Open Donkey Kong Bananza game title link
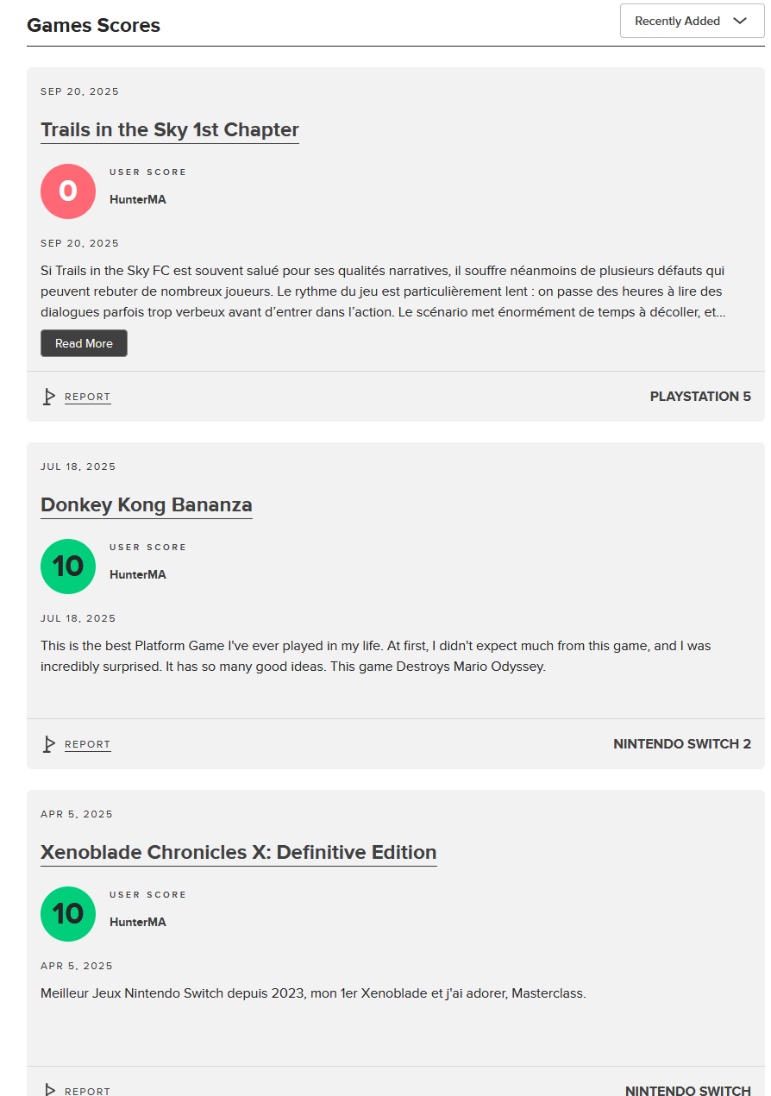Viewport: 771px width, 1096px height. [147, 505]
